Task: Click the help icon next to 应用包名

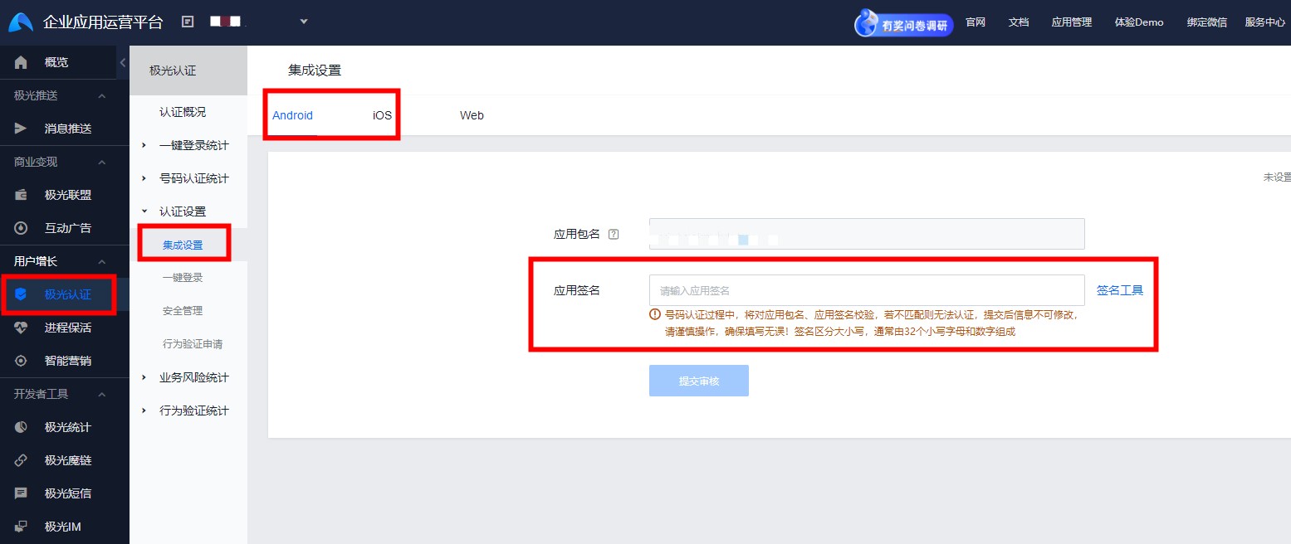Action: pos(614,234)
